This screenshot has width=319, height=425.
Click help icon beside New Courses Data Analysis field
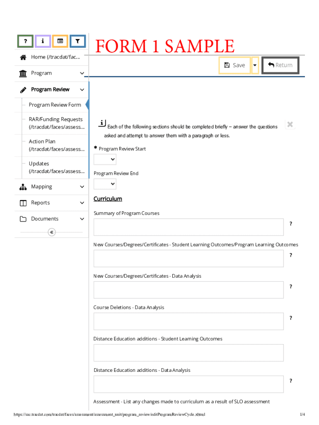(x=291, y=286)
